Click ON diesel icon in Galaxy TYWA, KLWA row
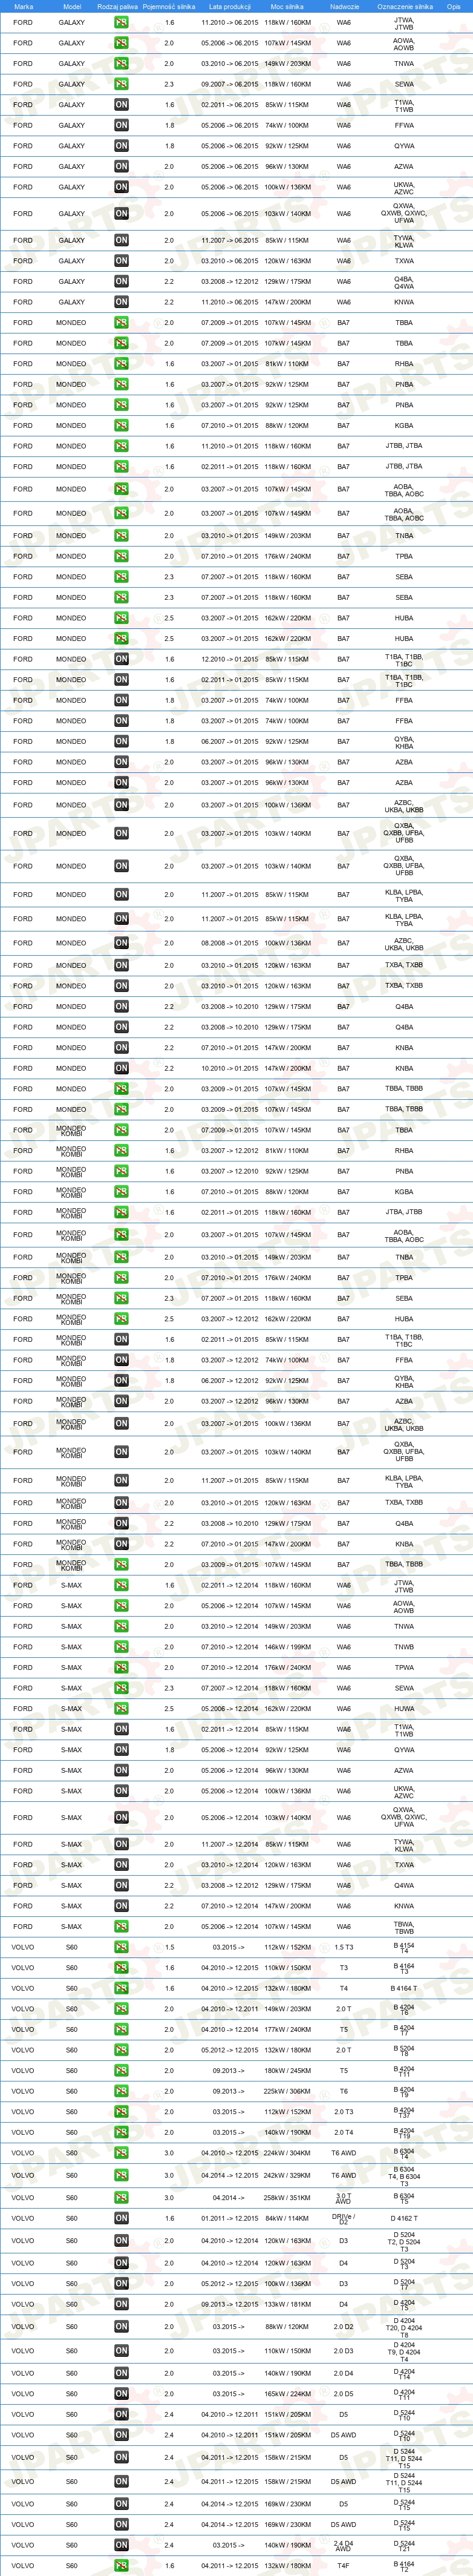 point(121,240)
